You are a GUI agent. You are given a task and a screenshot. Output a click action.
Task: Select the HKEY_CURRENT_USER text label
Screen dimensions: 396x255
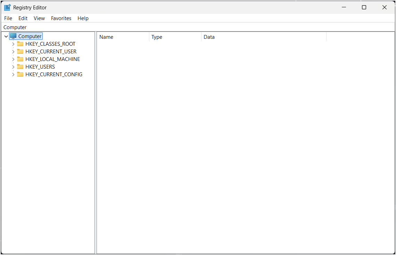point(51,52)
